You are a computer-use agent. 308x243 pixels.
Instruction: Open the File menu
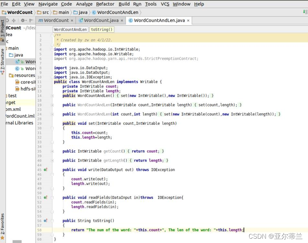(x=4, y=4)
